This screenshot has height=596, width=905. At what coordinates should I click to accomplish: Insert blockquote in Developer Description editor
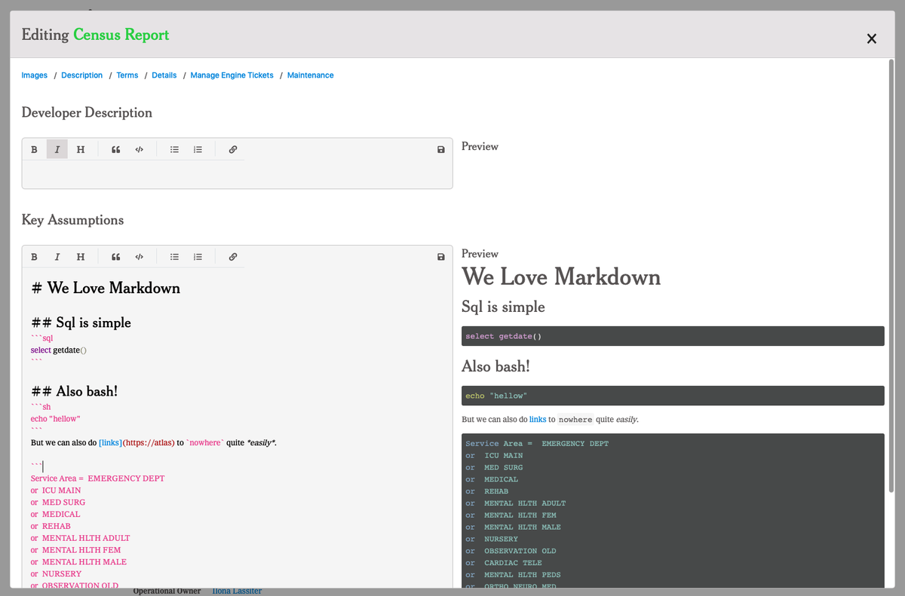(116, 149)
